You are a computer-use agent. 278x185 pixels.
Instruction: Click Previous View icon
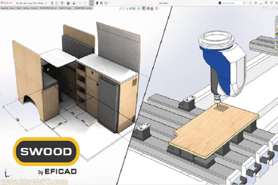127,8
